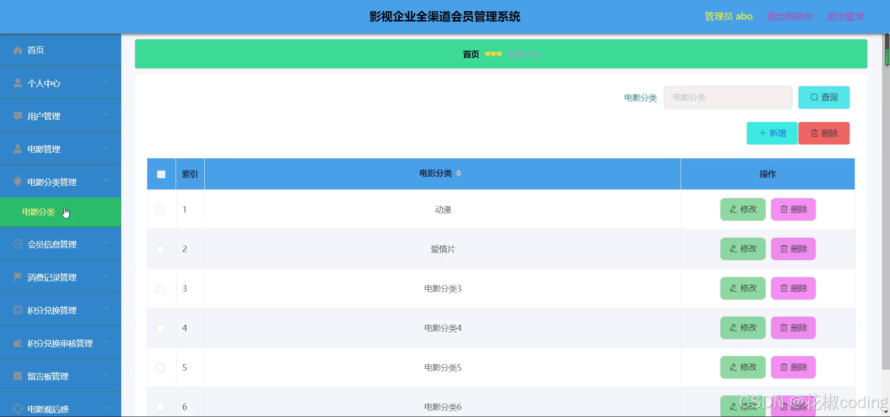Click the 电影分类 search input field

coord(728,98)
